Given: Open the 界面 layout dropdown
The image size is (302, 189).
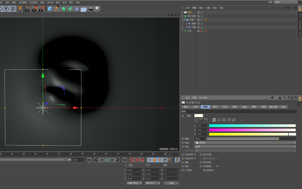Looking at the screenshot, I should [x=286, y=2].
